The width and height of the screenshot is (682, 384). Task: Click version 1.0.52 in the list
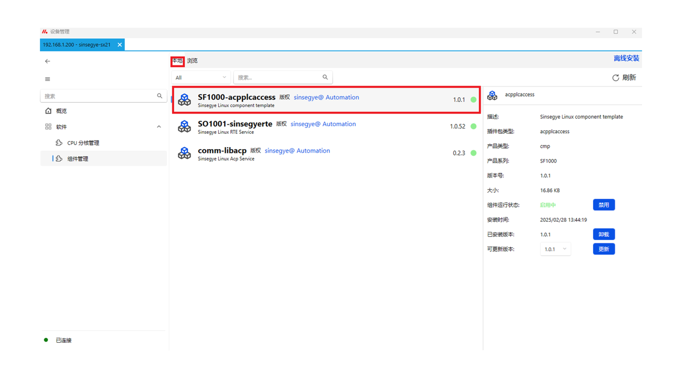coord(458,126)
